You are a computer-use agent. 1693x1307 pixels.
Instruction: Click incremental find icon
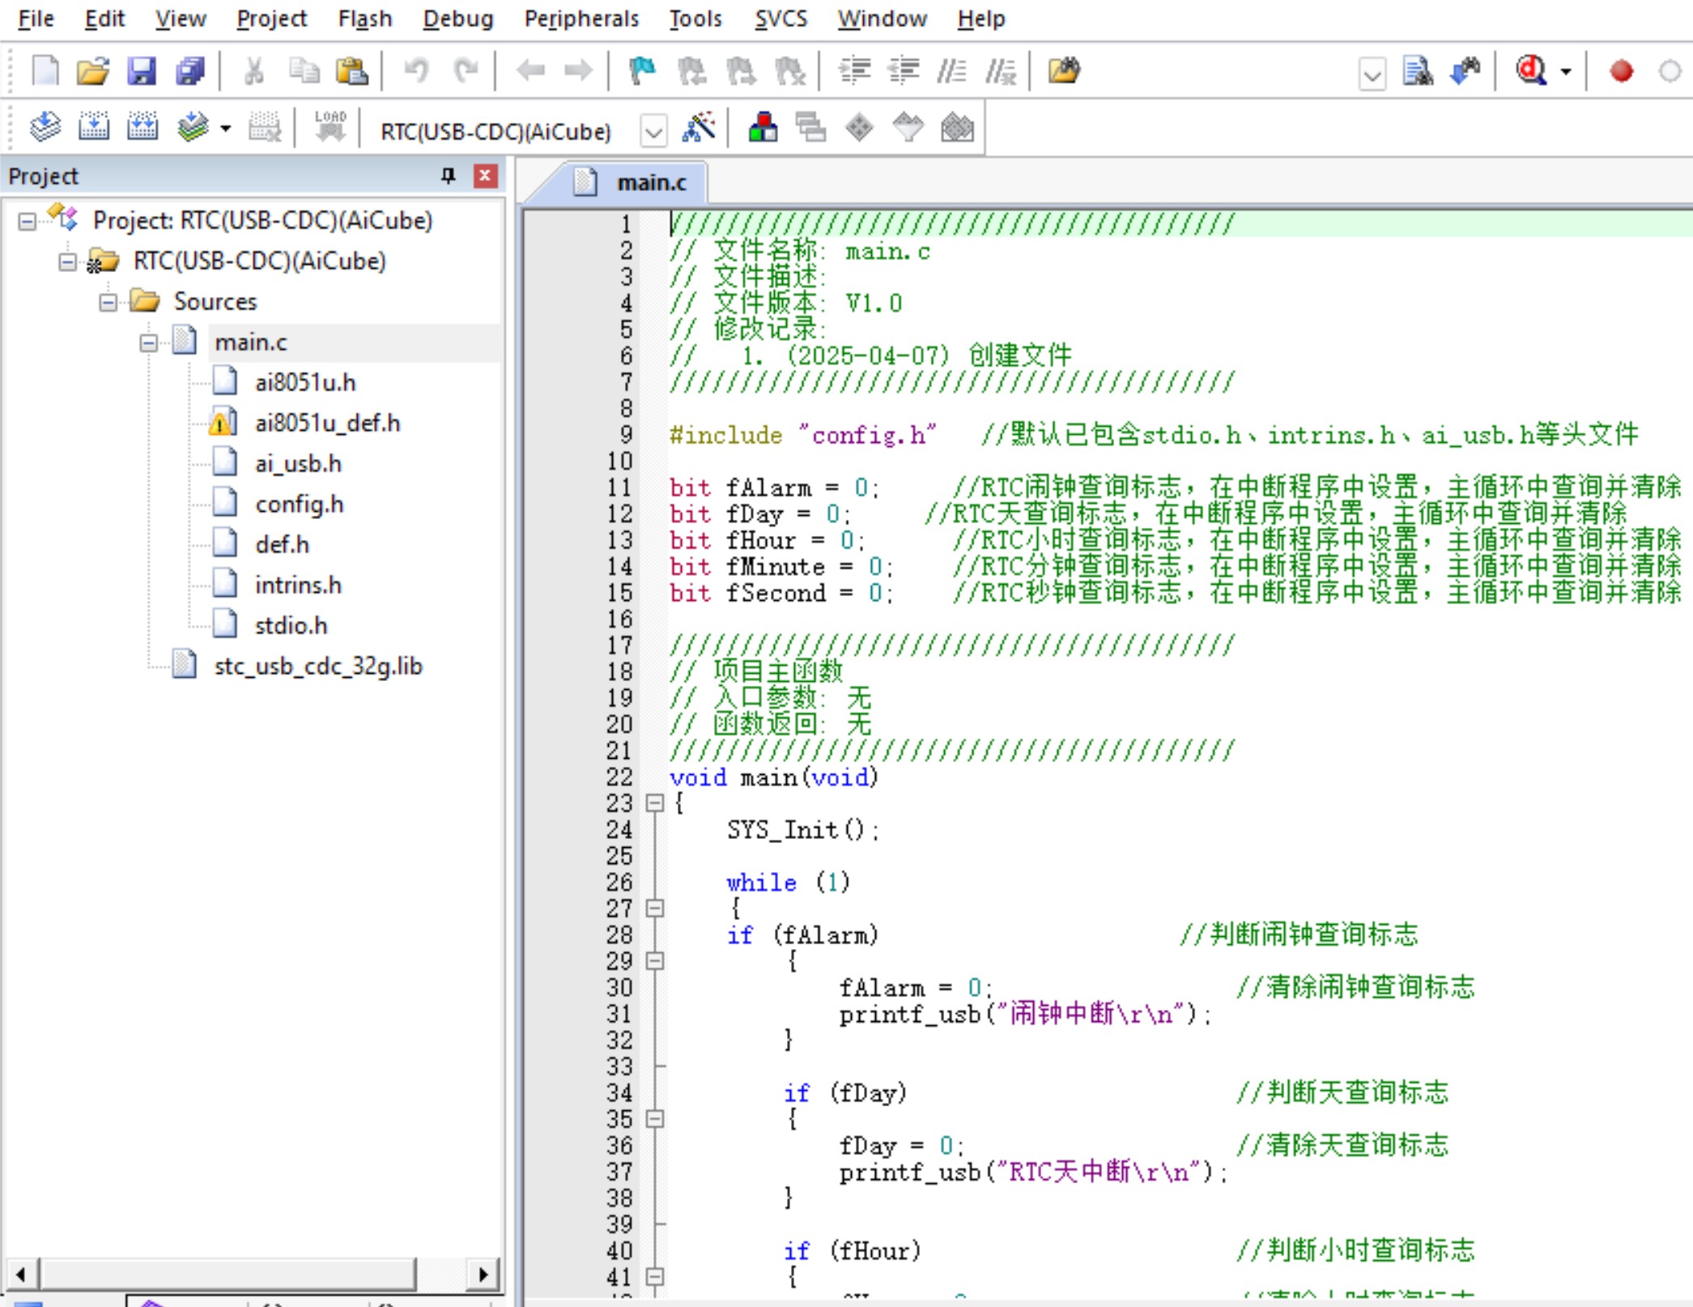point(1465,70)
